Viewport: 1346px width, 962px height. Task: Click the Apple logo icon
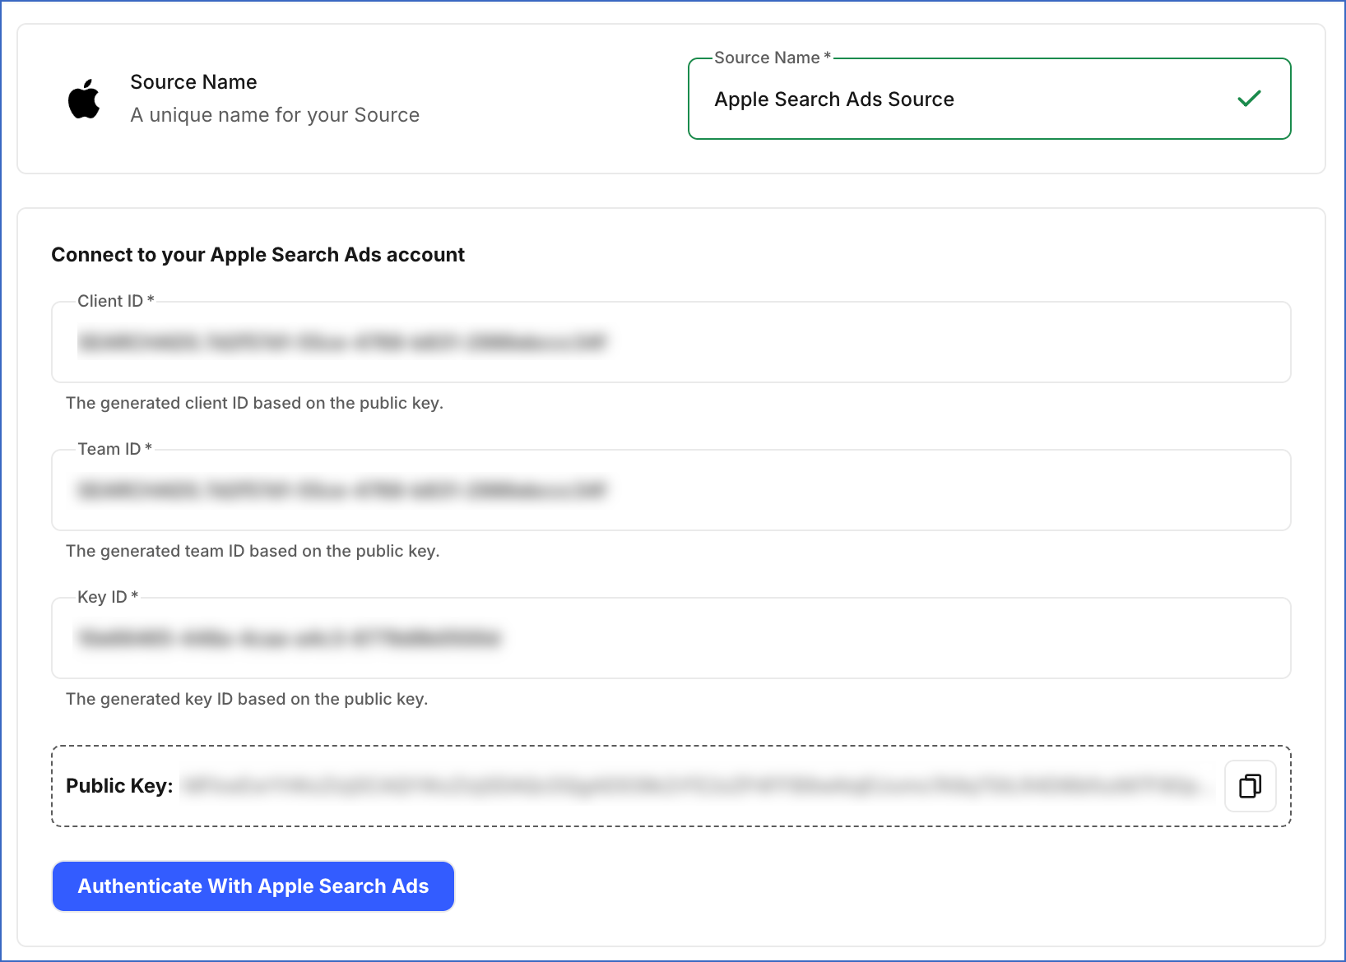(84, 99)
